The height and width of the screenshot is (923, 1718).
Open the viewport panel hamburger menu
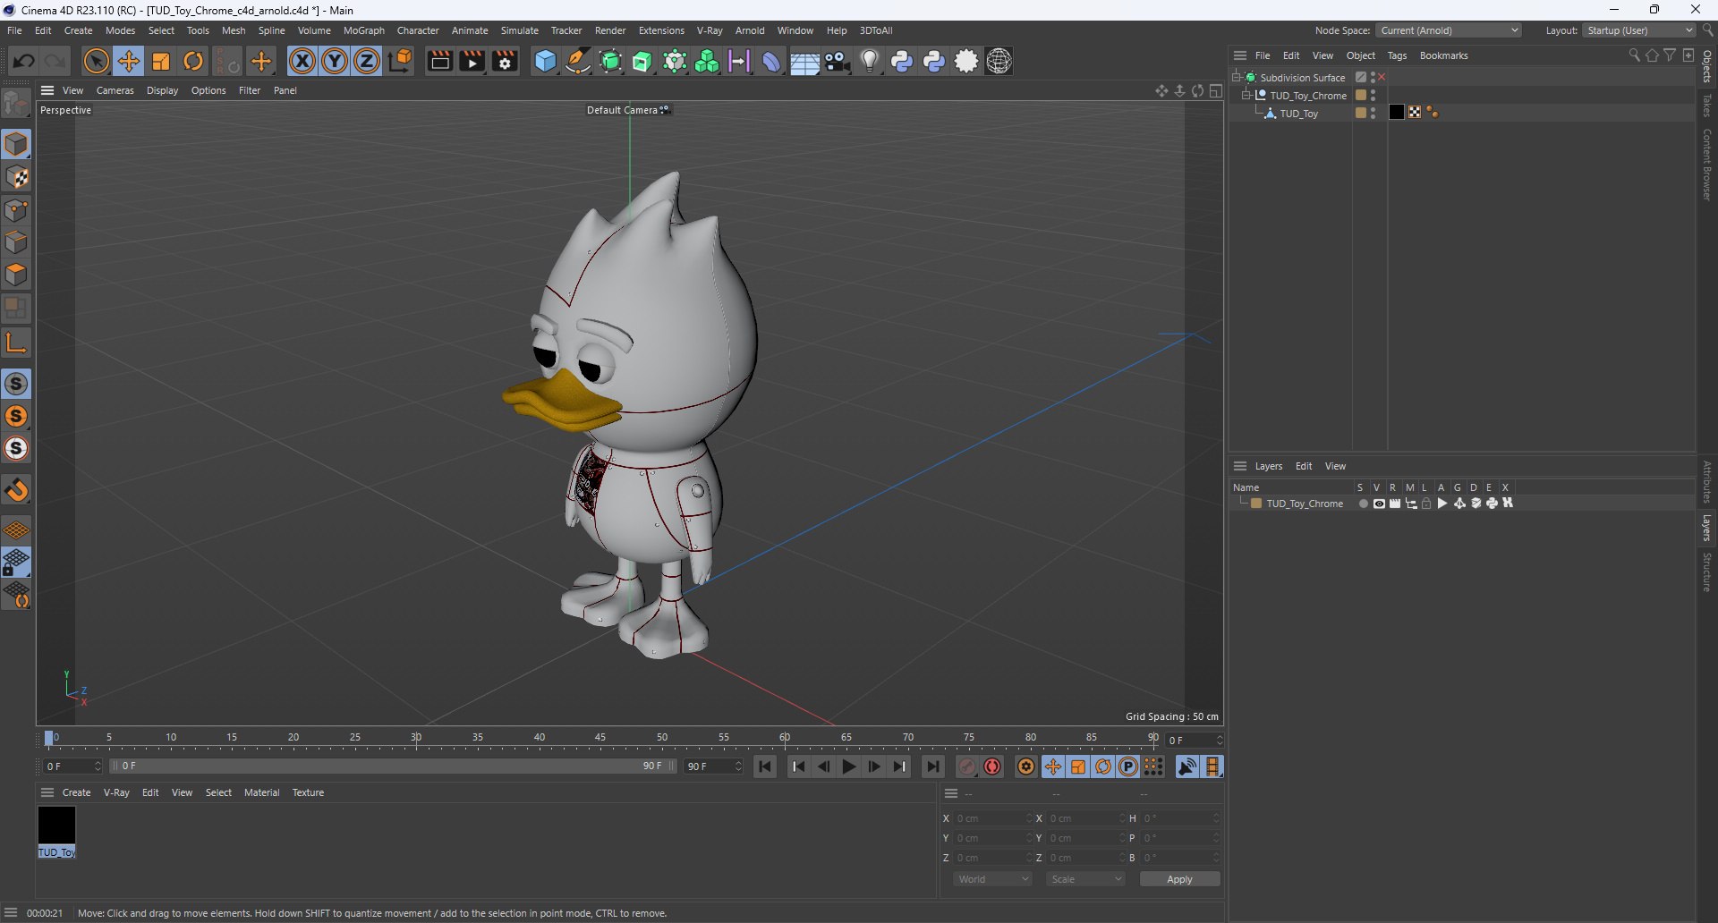pyautogui.click(x=47, y=90)
